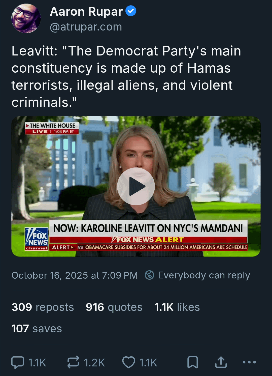View the 309 reposts list

[x=43, y=307]
